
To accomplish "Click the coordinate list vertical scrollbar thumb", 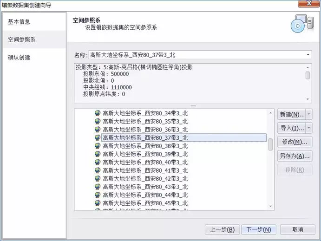I will click(x=270, y=144).
